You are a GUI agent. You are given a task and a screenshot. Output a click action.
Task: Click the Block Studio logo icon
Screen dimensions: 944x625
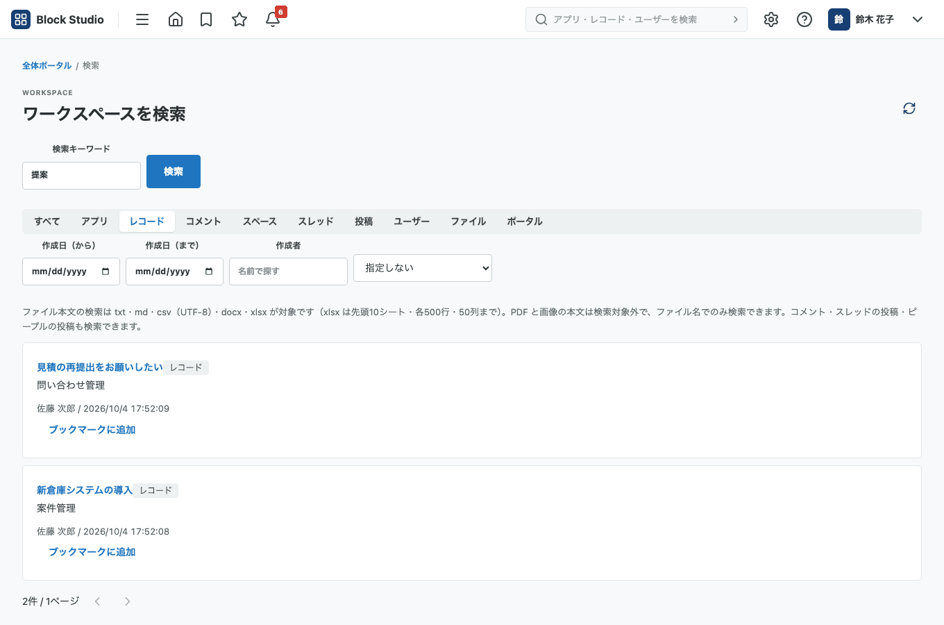click(21, 19)
